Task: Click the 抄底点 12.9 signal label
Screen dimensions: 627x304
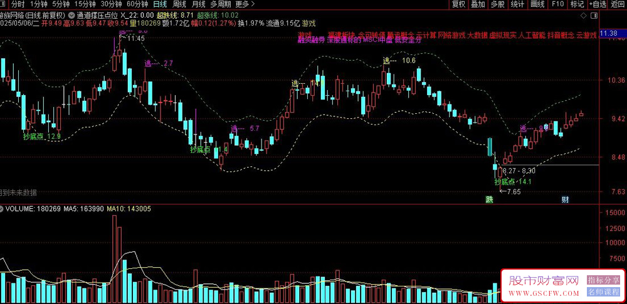Action: click(41, 136)
